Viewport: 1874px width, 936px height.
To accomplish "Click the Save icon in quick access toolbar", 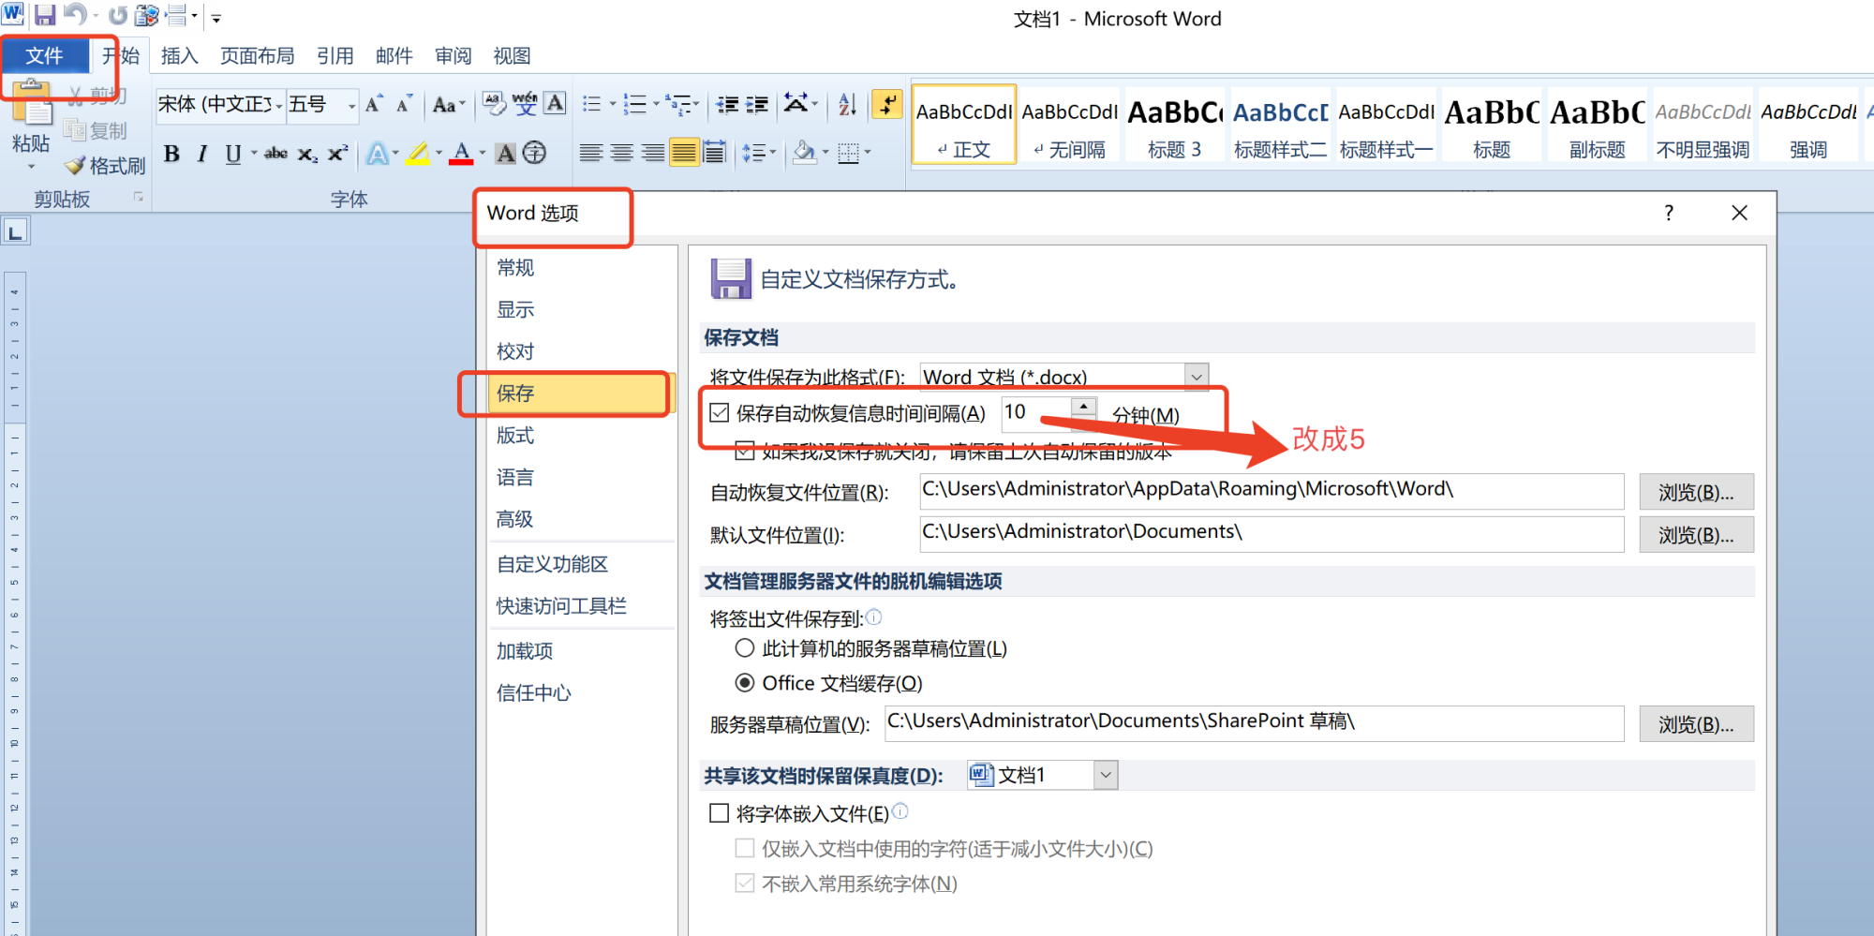I will point(45,16).
